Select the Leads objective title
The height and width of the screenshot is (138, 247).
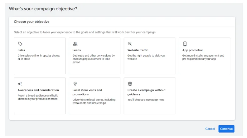(x=76, y=50)
